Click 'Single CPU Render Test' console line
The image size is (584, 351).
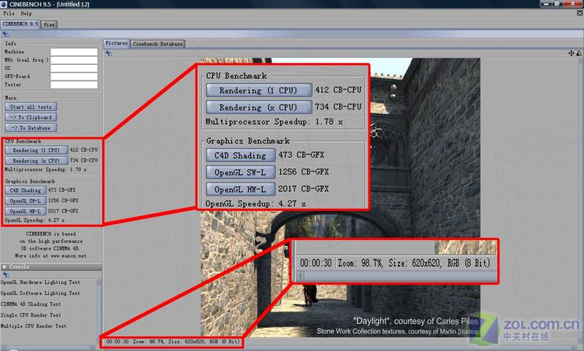(31, 315)
